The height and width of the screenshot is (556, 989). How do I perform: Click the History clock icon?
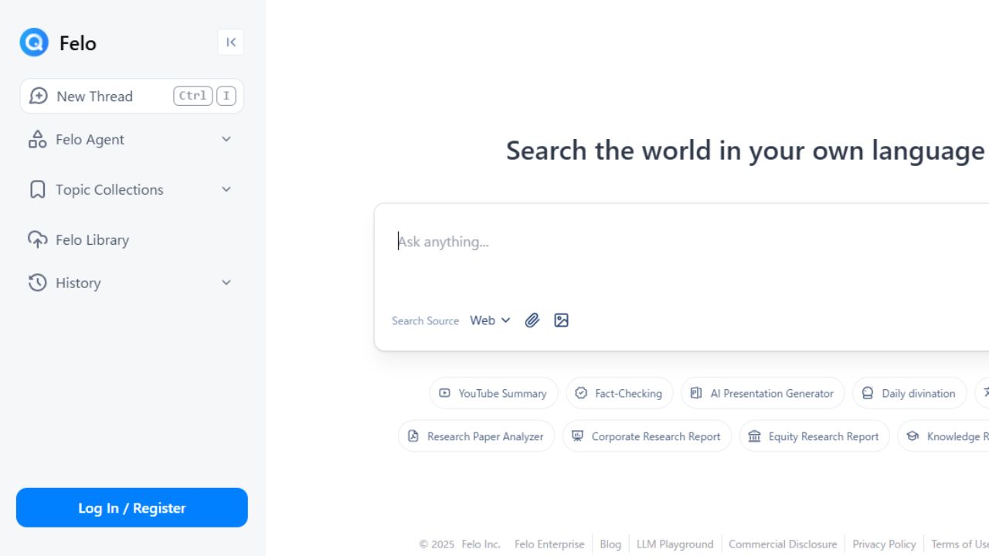pos(37,283)
